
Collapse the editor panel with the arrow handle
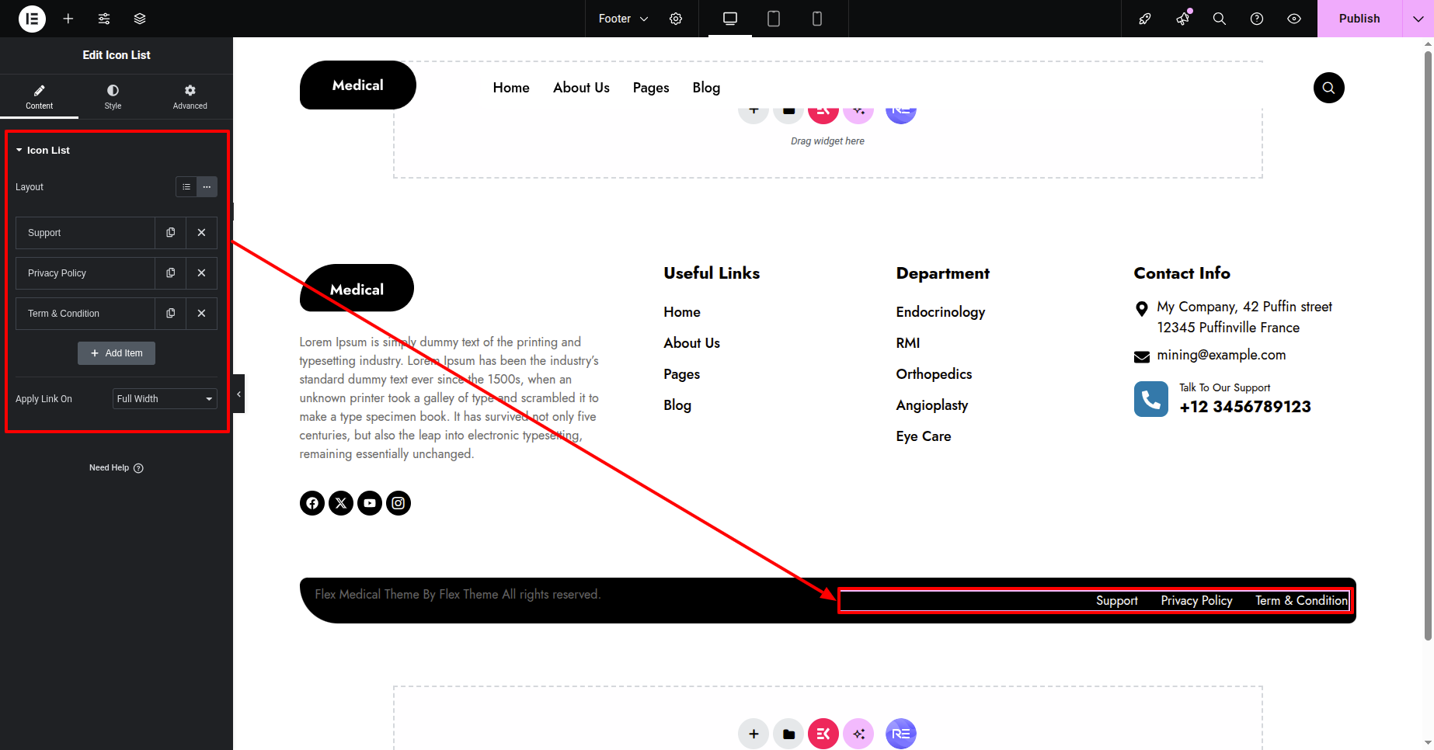(x=238, y=394)
